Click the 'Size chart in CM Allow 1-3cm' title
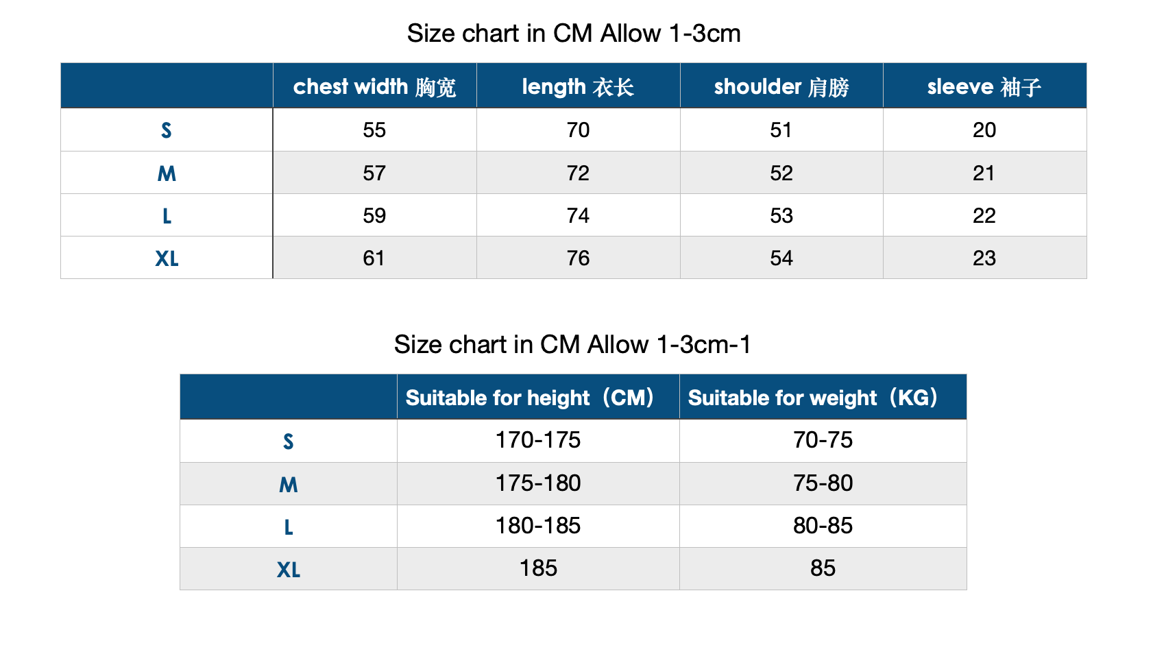The image size is (1153, 654). (574, 34)
